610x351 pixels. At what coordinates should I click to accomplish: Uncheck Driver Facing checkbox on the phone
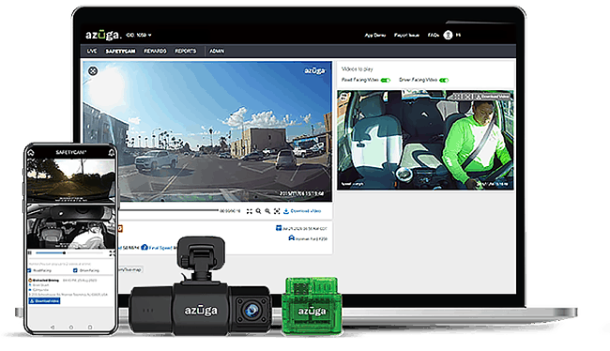pyautogui.click(x=75, y=270)
